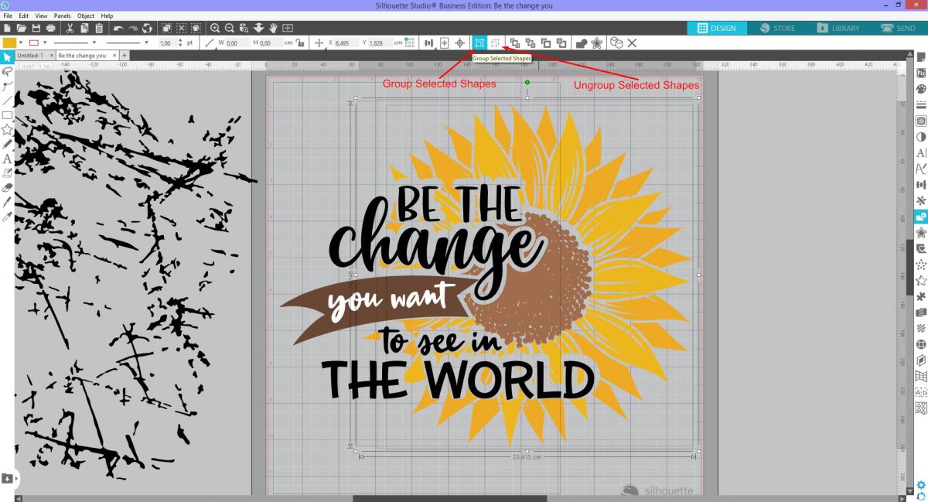
Task: Pick the Eyedropper tool
Action: tap(7, 217)
